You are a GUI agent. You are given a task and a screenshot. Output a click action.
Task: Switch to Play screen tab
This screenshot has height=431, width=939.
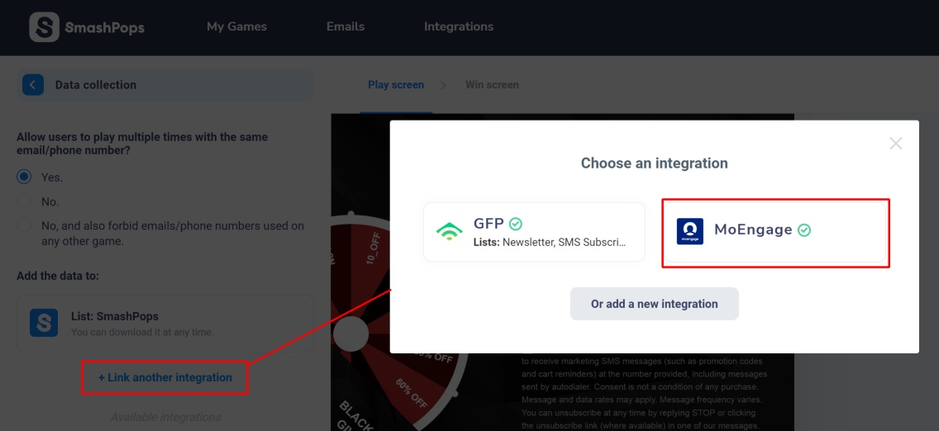(396, 85)
